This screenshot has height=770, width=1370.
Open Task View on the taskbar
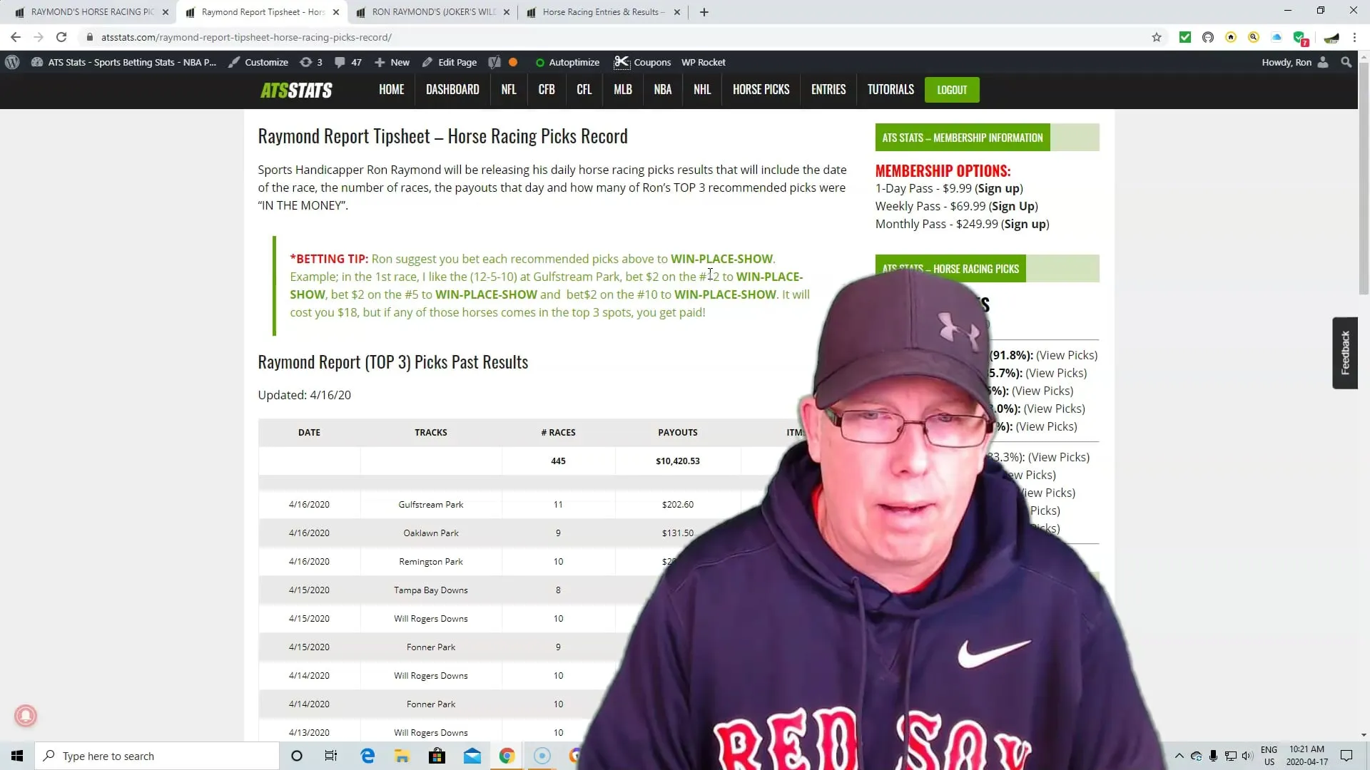pos(331,756)
